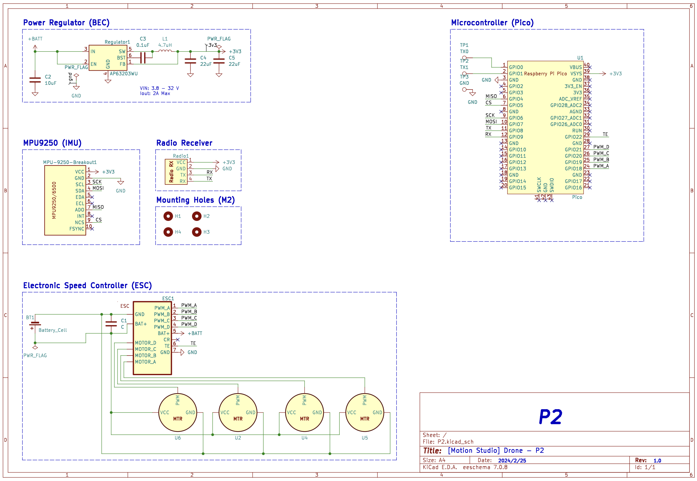Select the U5 motor symbol
The image size is (697, 481).
[365, 412]
